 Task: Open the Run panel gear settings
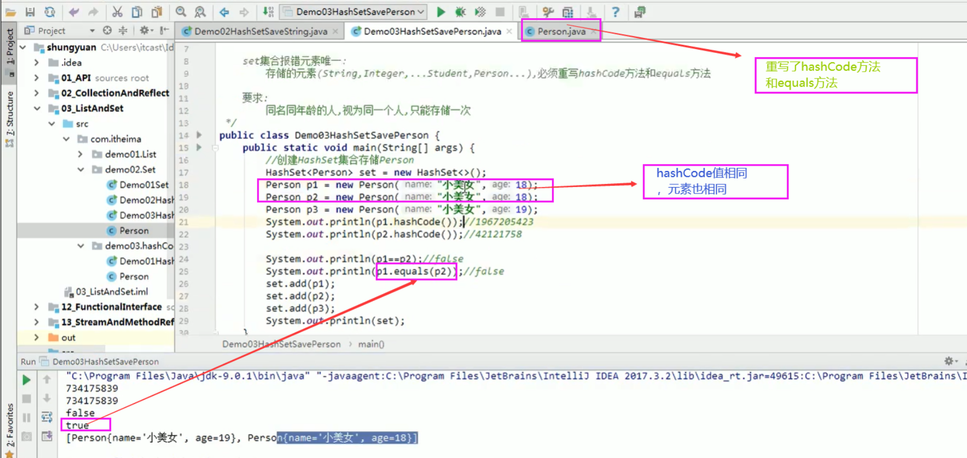950,361
